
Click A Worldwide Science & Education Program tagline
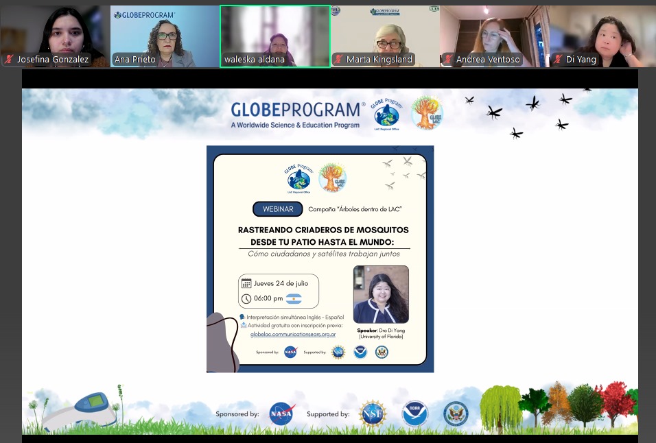pyautogui.click(x=295, y=125)
